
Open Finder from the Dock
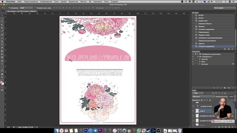coord(57,130)
